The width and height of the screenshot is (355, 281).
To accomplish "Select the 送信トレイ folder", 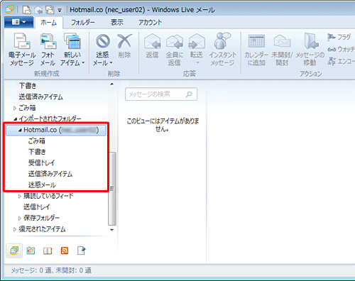I will [x=37, y=207].
